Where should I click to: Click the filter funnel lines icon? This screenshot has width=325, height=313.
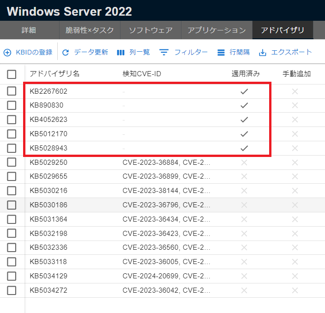click(164, 52)
